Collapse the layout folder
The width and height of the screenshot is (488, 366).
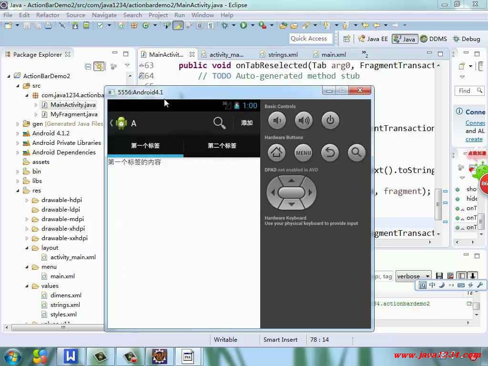tap(27, 248)
